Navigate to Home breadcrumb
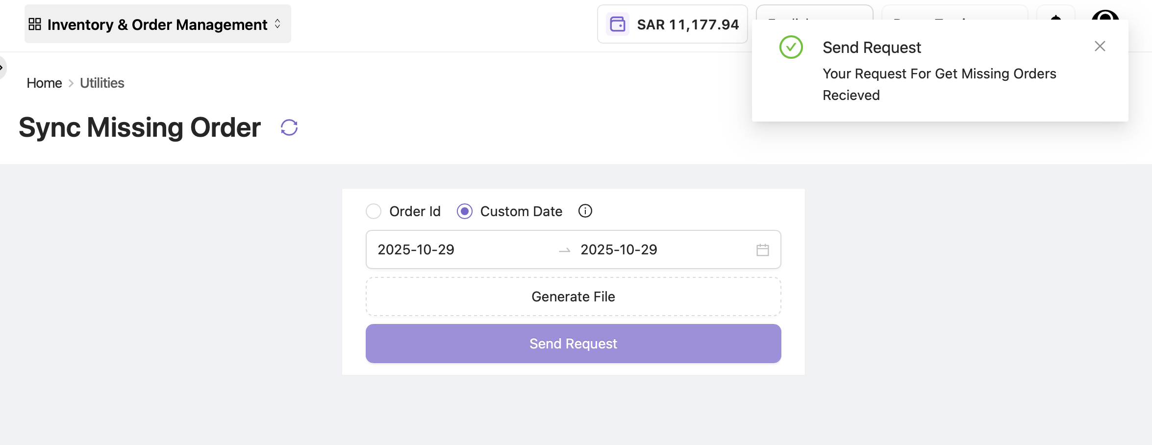 [x=44, y=83]
